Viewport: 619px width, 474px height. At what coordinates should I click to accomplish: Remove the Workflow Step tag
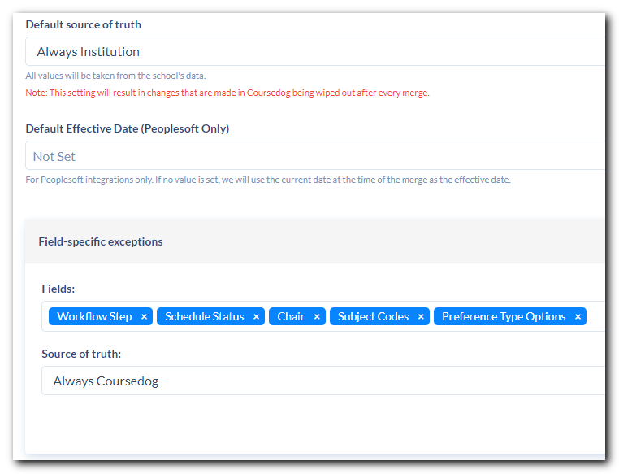coord(144,317)
